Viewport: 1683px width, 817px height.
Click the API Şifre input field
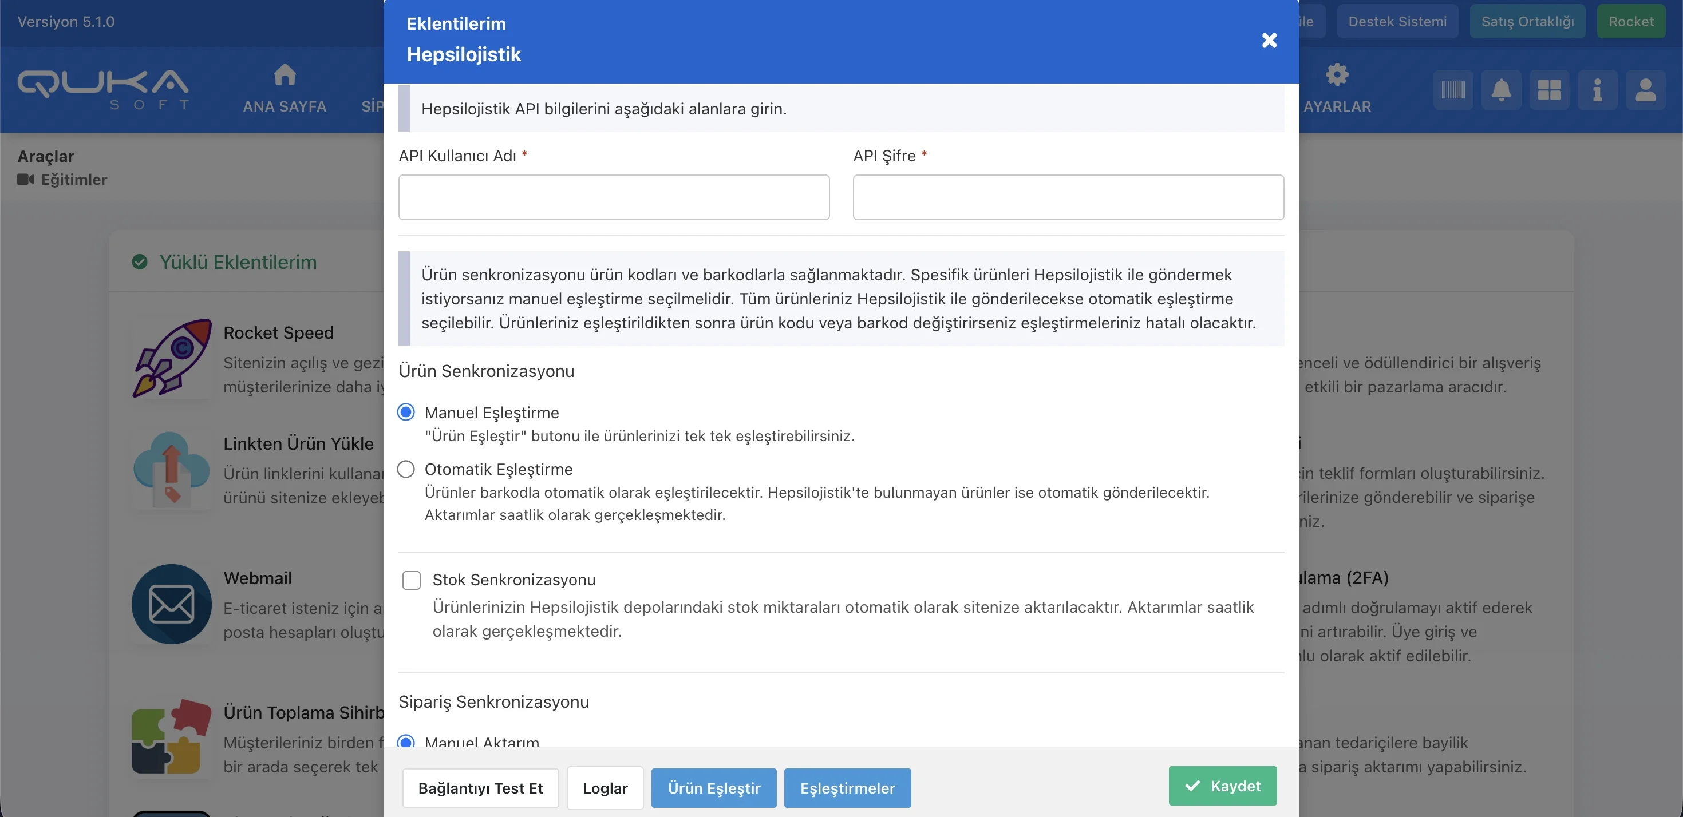pos(1068,197)
